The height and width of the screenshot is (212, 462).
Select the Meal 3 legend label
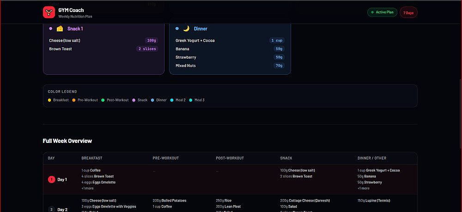click(x=200, y=100)
